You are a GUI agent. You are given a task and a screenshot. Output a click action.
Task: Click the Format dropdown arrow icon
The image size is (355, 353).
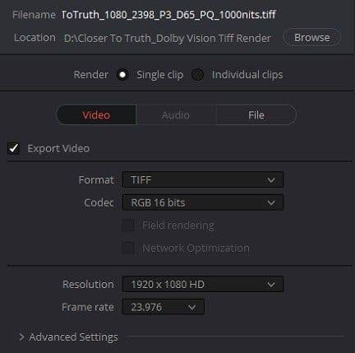click(x=271, y=180)
